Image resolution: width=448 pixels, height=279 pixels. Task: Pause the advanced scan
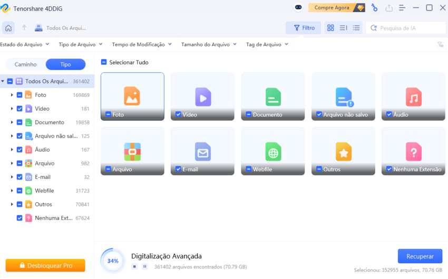pyautogui.click(x=144, y=266)
